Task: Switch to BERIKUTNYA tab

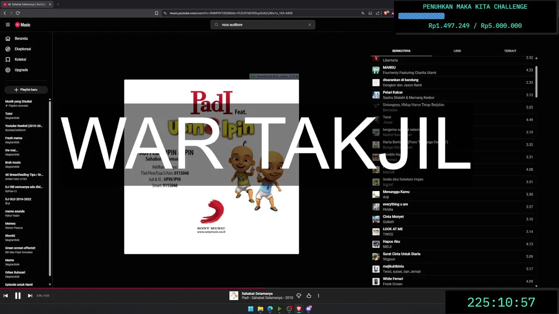Action: tap(401, 51)
